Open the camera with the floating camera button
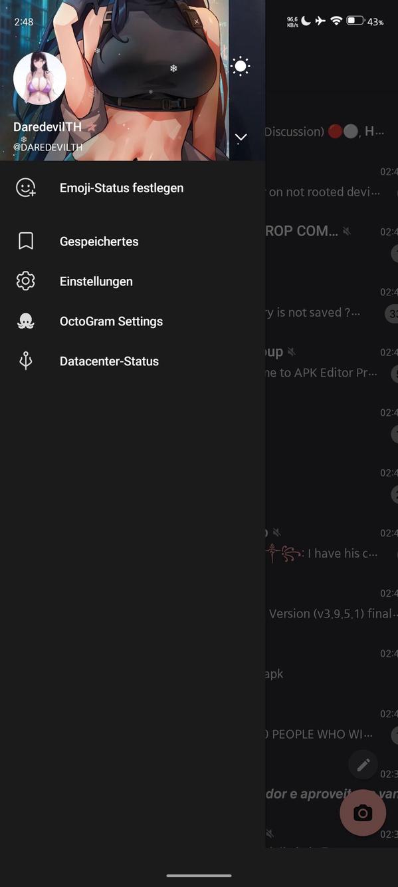The image size is (398, 887). click(363, 812)
